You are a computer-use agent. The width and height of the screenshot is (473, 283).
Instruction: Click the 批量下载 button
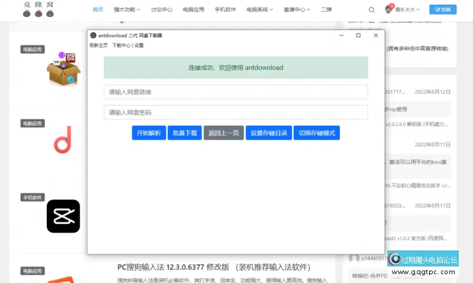pyautogui.click(x=184, y=133)
